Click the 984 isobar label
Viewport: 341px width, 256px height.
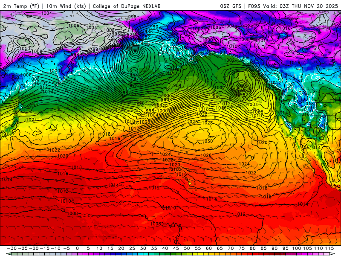pos(177,85)
